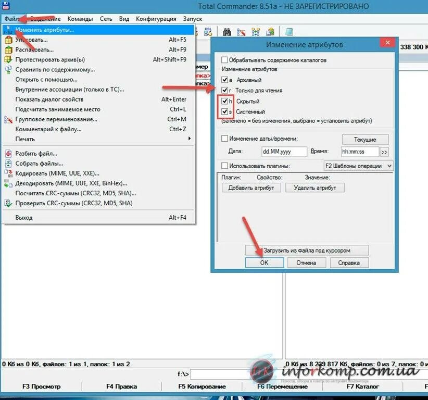428x400 pixels.
Task: Click the Total Commander title bar icon
Action: (5, 5)
